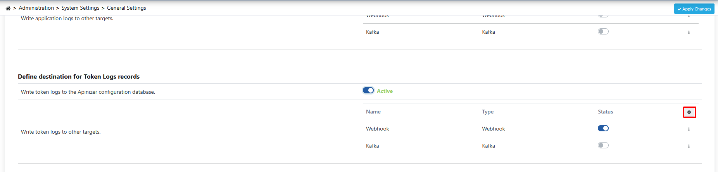The width and height of the screenshot is (718, 172).
Task: Click the home icon in the breadcrumb
Action: pos(8,8)
